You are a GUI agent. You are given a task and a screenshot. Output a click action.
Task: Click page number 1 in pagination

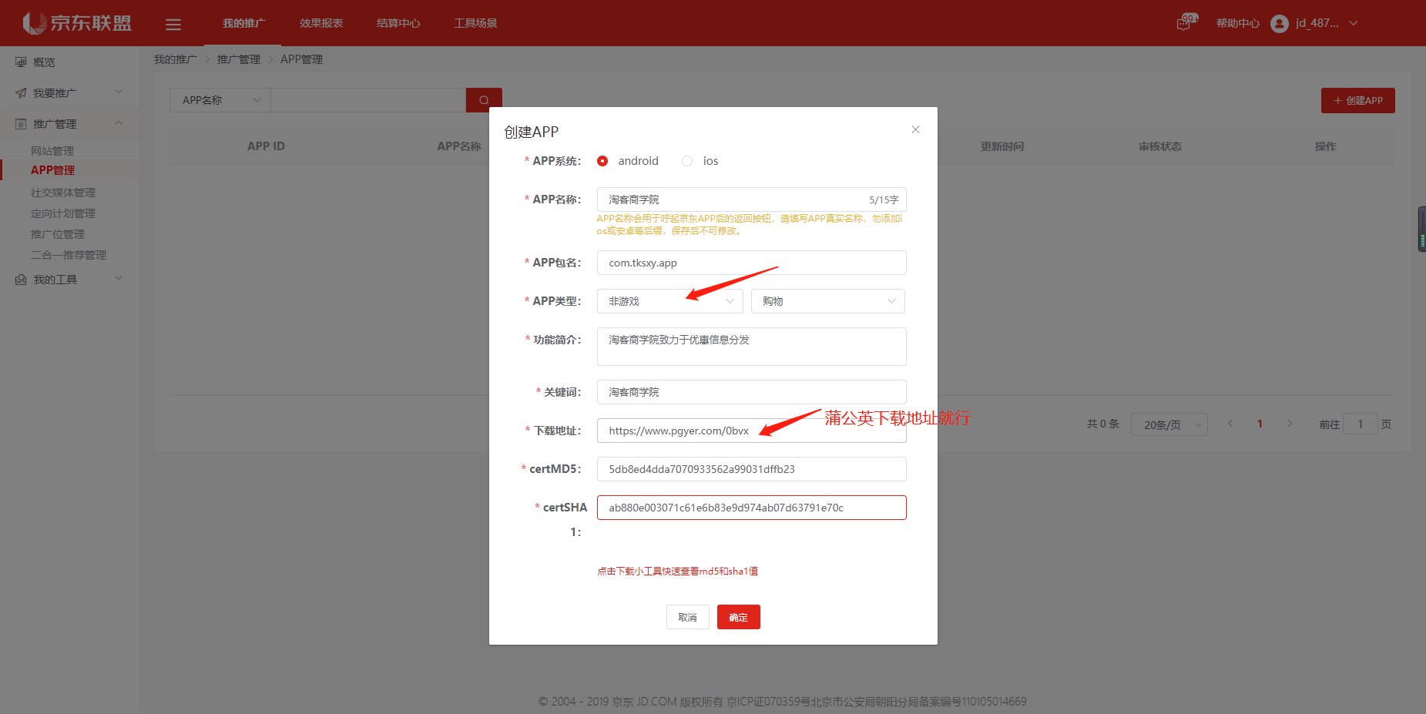click(x=1260, y=424)
